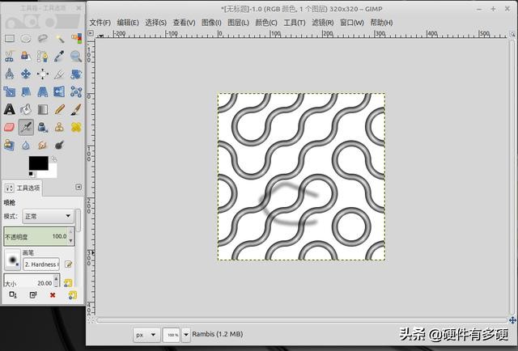Screen dimensions: 518x351
Task: Open the 编辑(E) menu
Action: (x=128, y=23)
